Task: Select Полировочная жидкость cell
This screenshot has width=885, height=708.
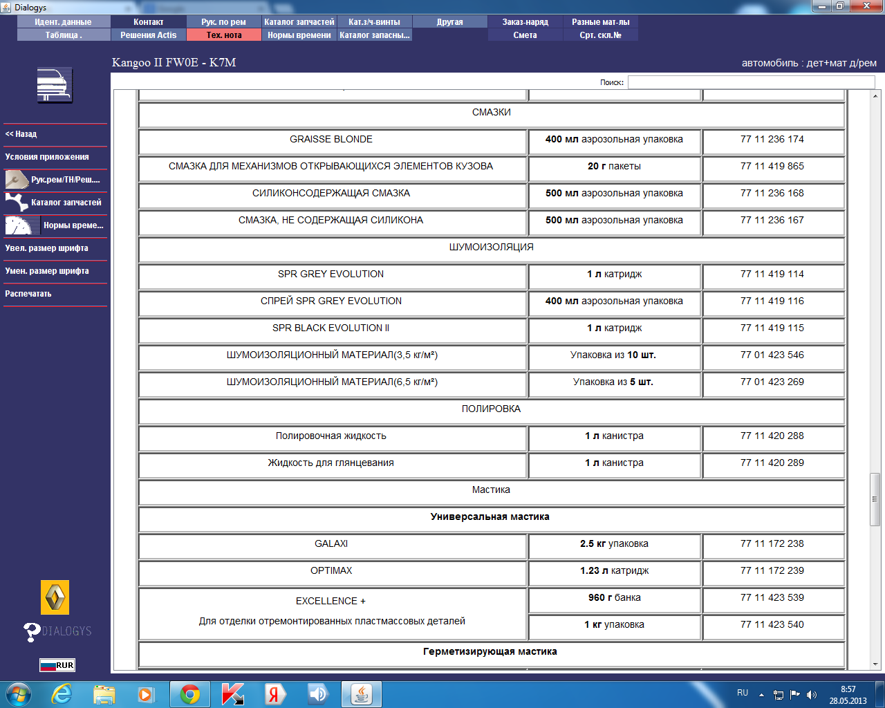Action: 331,436
